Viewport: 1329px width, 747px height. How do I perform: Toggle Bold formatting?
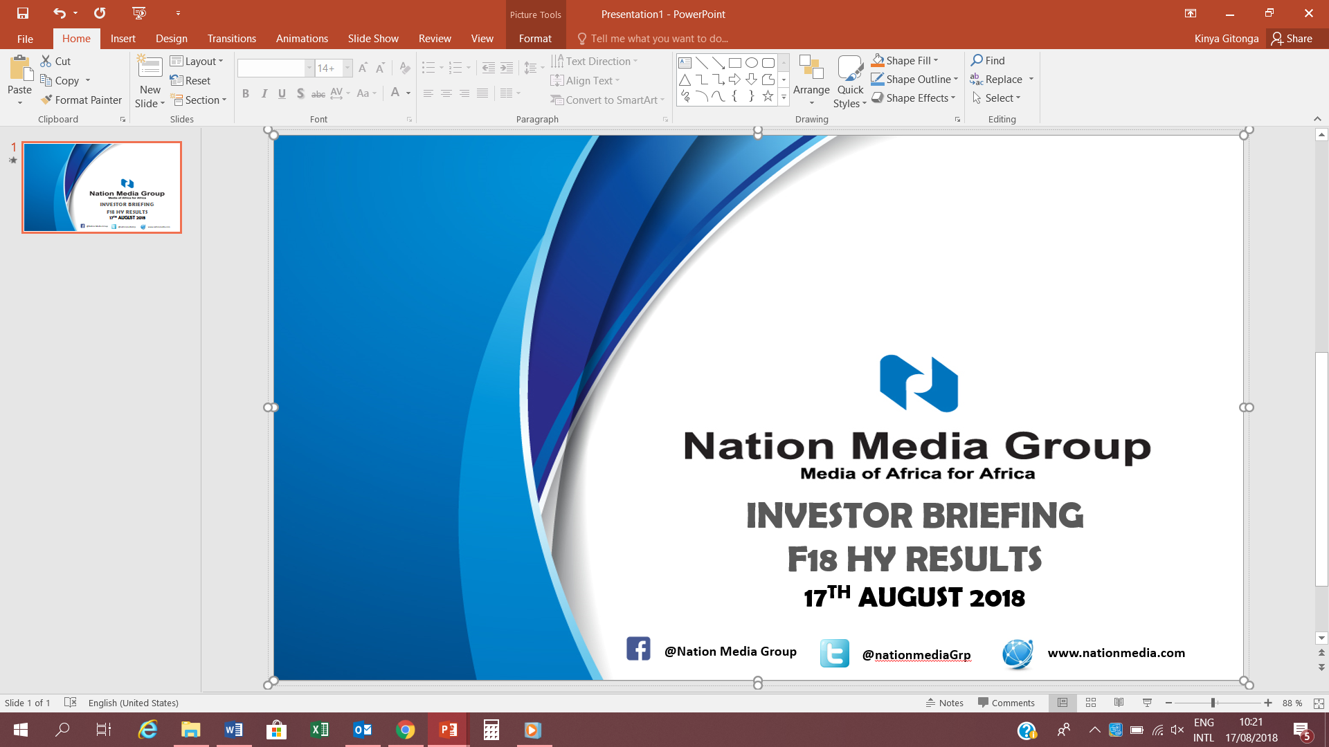(246, 93)
